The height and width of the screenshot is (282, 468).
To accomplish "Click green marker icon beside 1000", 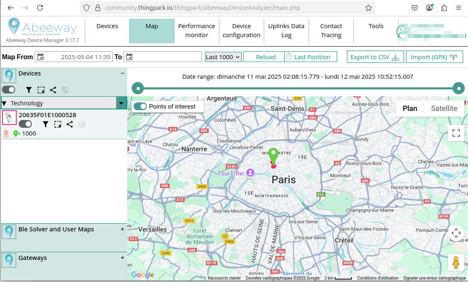I will (16, 133).
